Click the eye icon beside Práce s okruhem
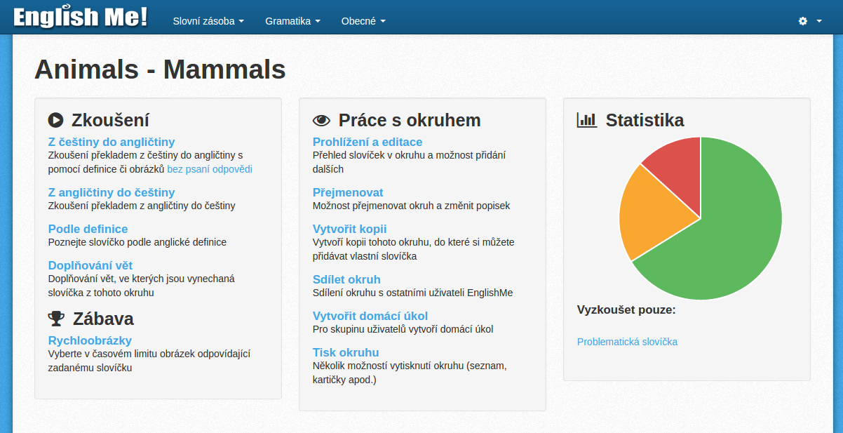This screenshot has width=843, height=433. coord(321,120)
